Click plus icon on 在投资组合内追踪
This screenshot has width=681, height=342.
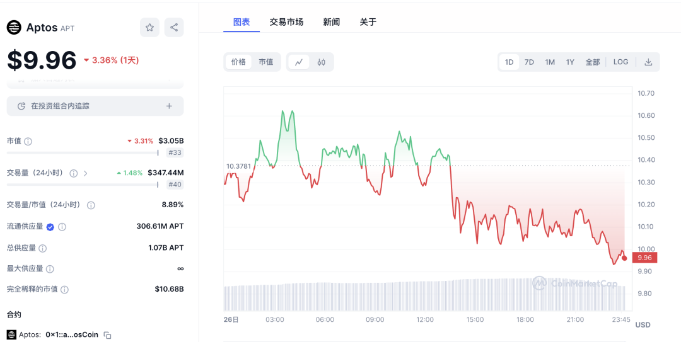169,106
